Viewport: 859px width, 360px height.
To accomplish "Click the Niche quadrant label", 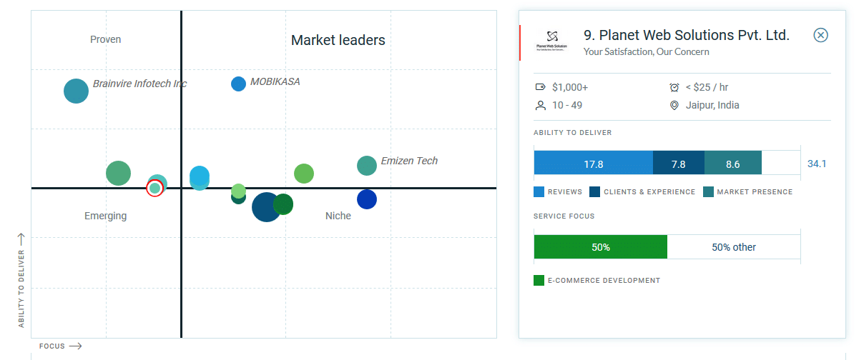I will tap(338, 216).
